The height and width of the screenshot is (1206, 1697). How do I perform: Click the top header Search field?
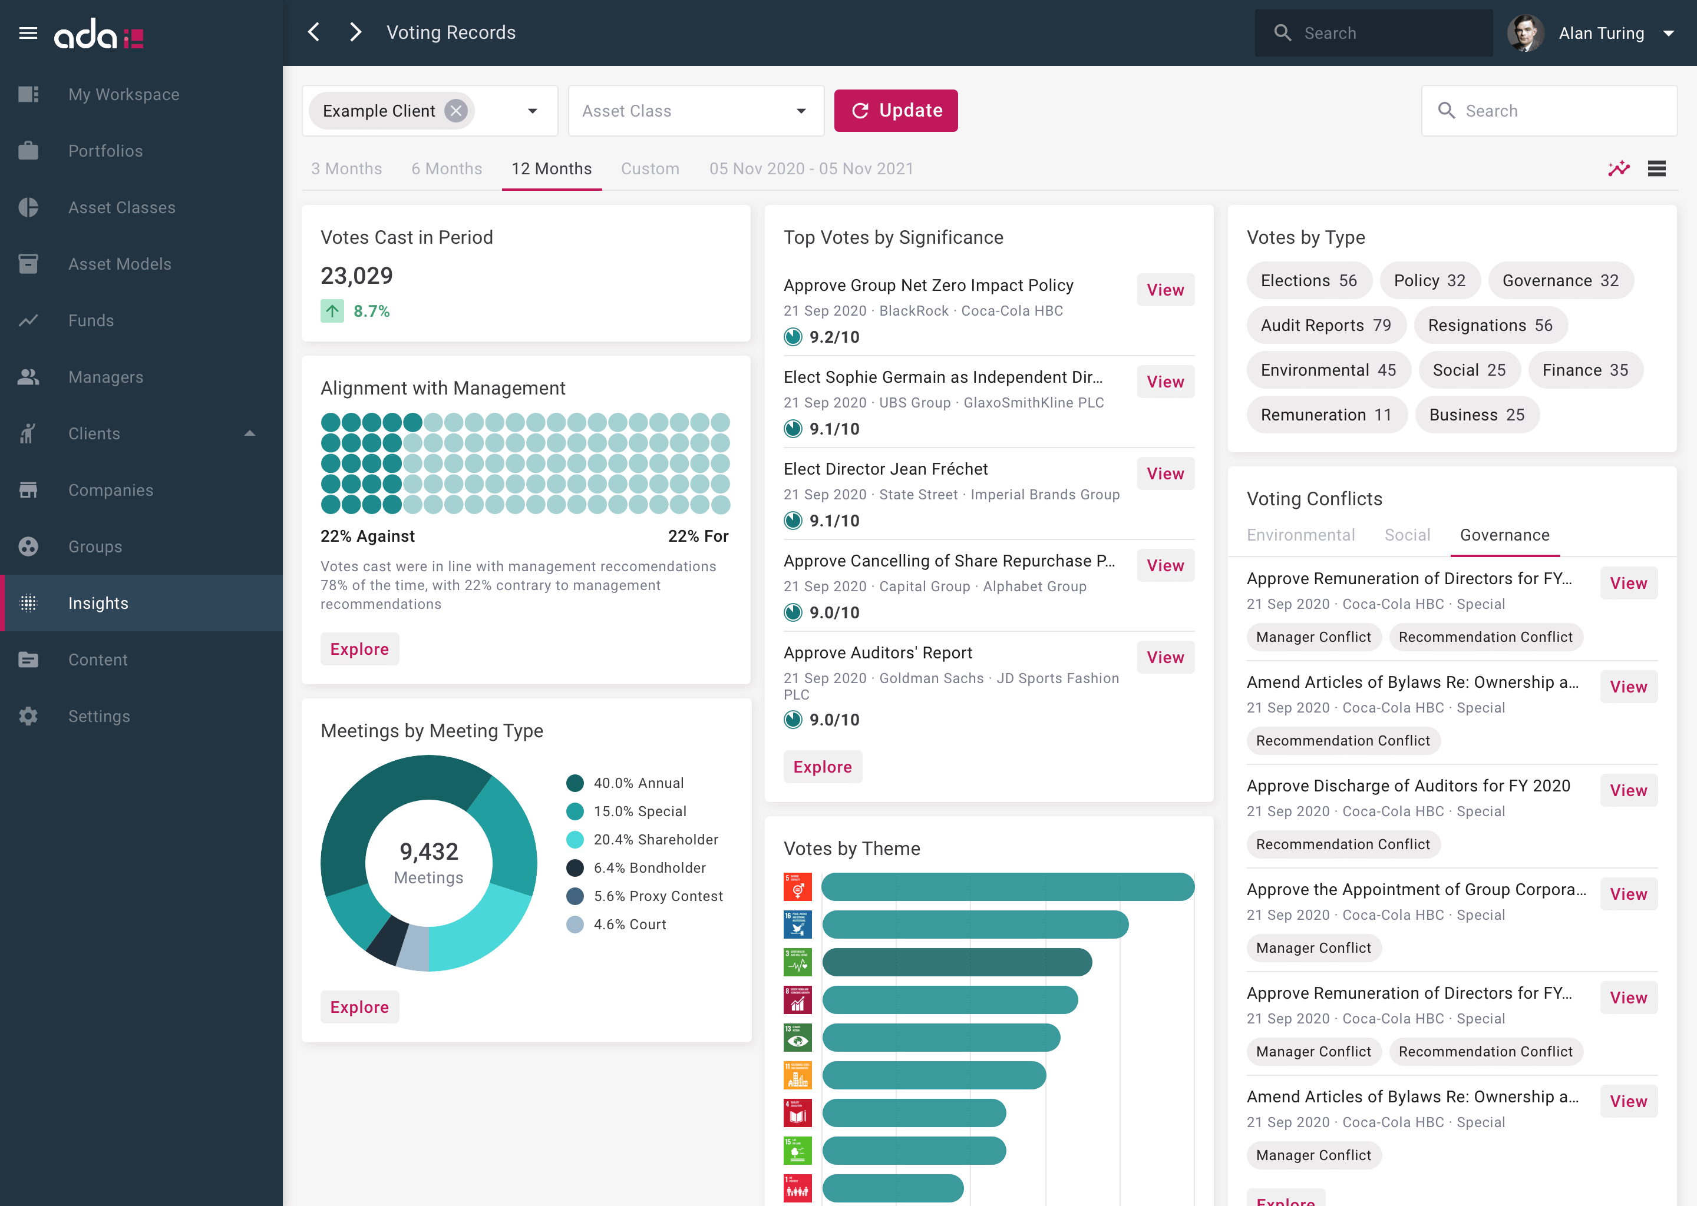[1373, 32]
